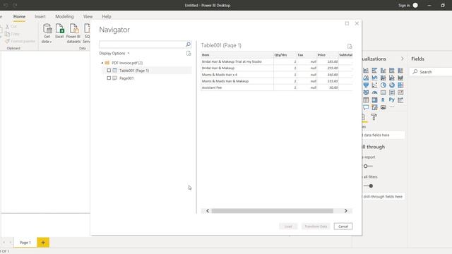This screenshot has width=452, height=254.
Task: Click the preview scrollbar left arrow
Action: (x=208, y=211)
